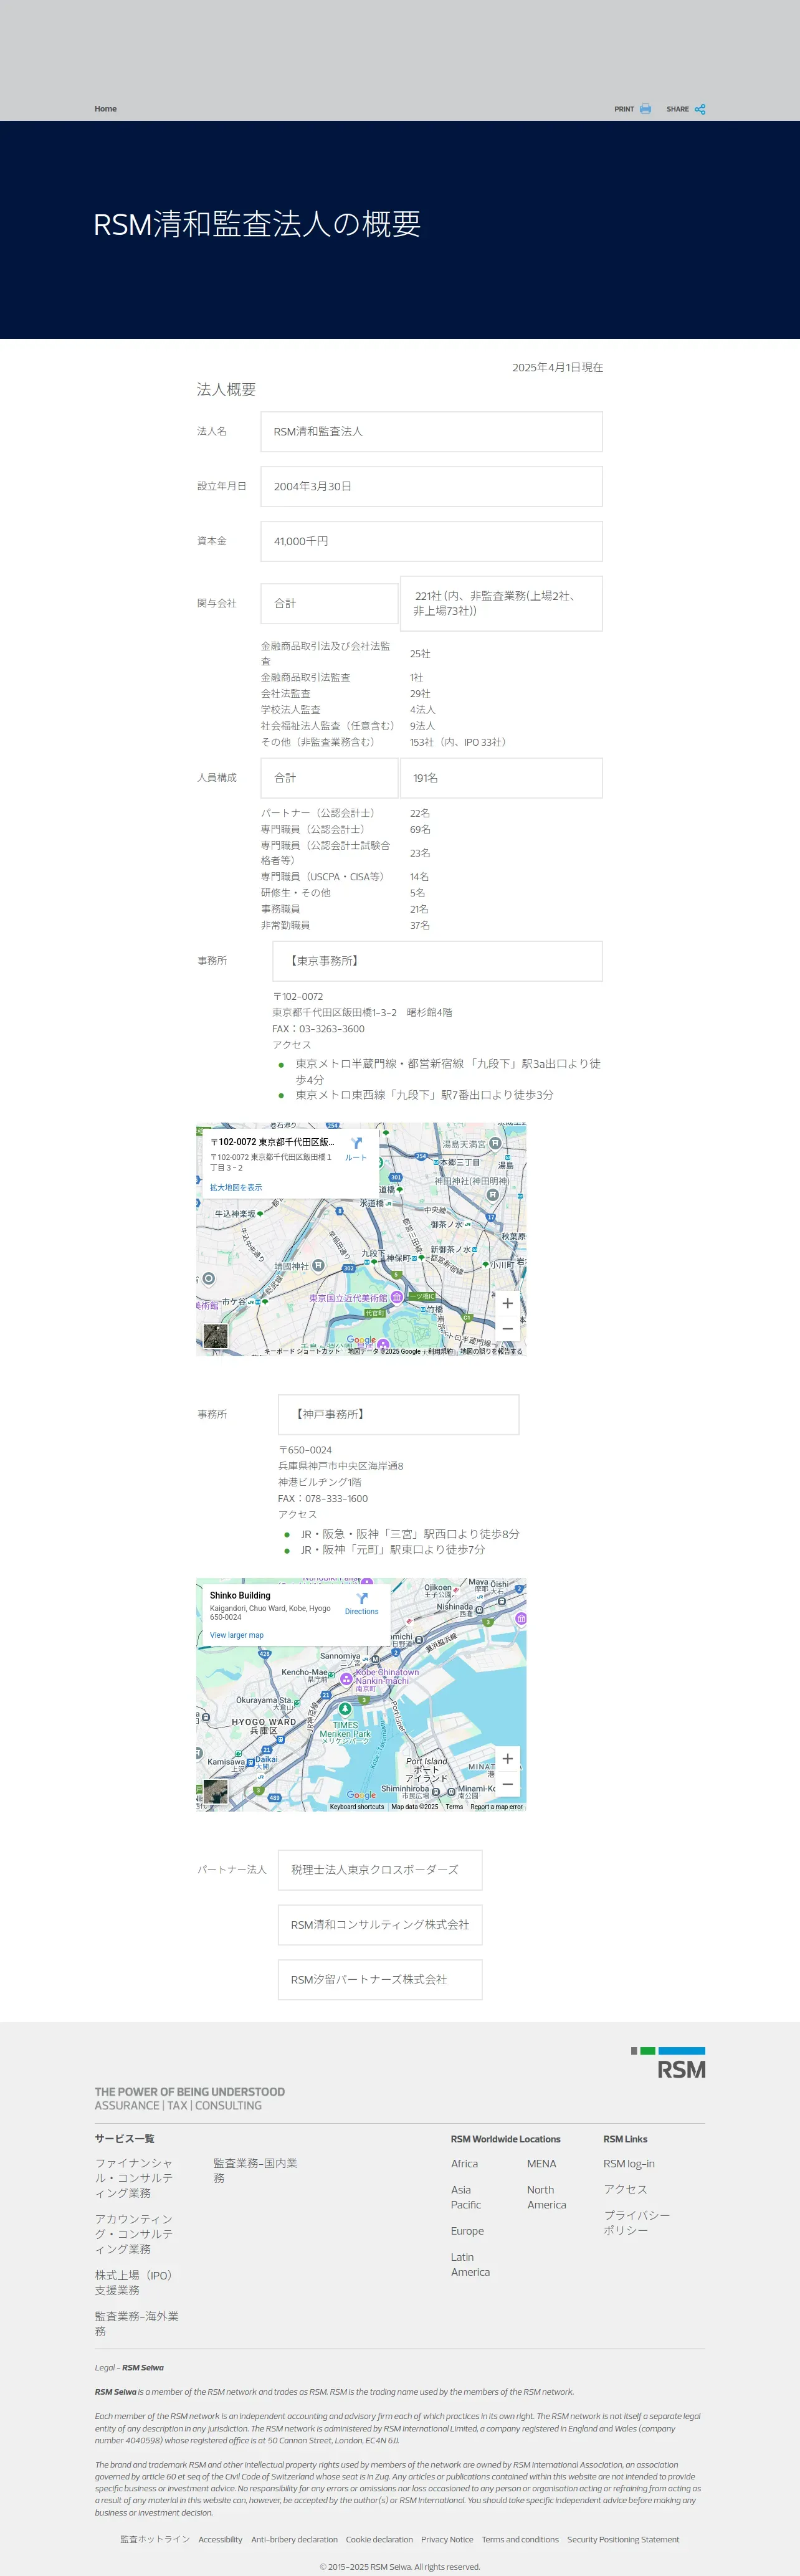Click the 2025年4月1日現在 date text
The width and height of the screenshot is (800, 2576).
(x=558, y=367)
